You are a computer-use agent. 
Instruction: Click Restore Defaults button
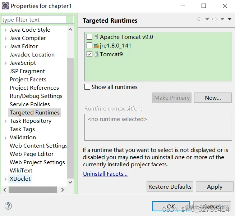click(x=170, y=186)
